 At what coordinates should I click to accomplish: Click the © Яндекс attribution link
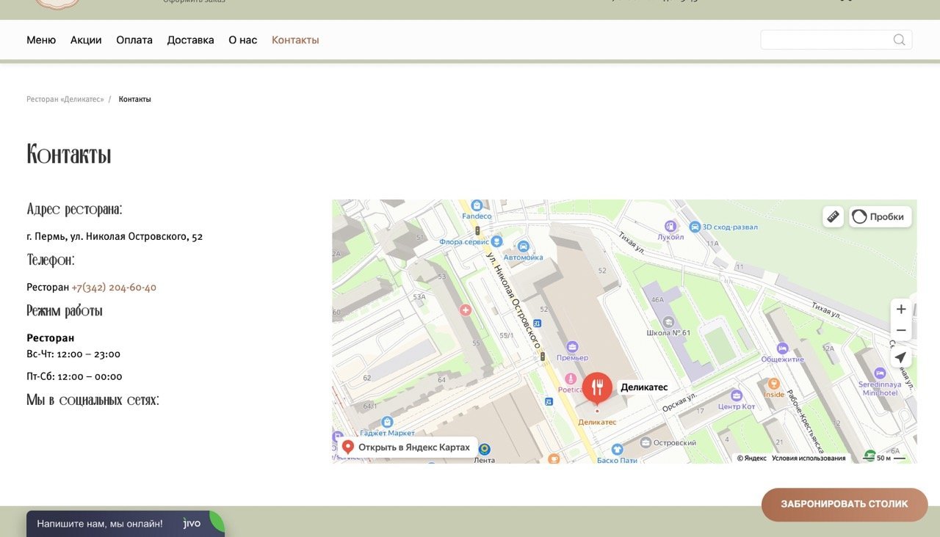tap(752, 459)
